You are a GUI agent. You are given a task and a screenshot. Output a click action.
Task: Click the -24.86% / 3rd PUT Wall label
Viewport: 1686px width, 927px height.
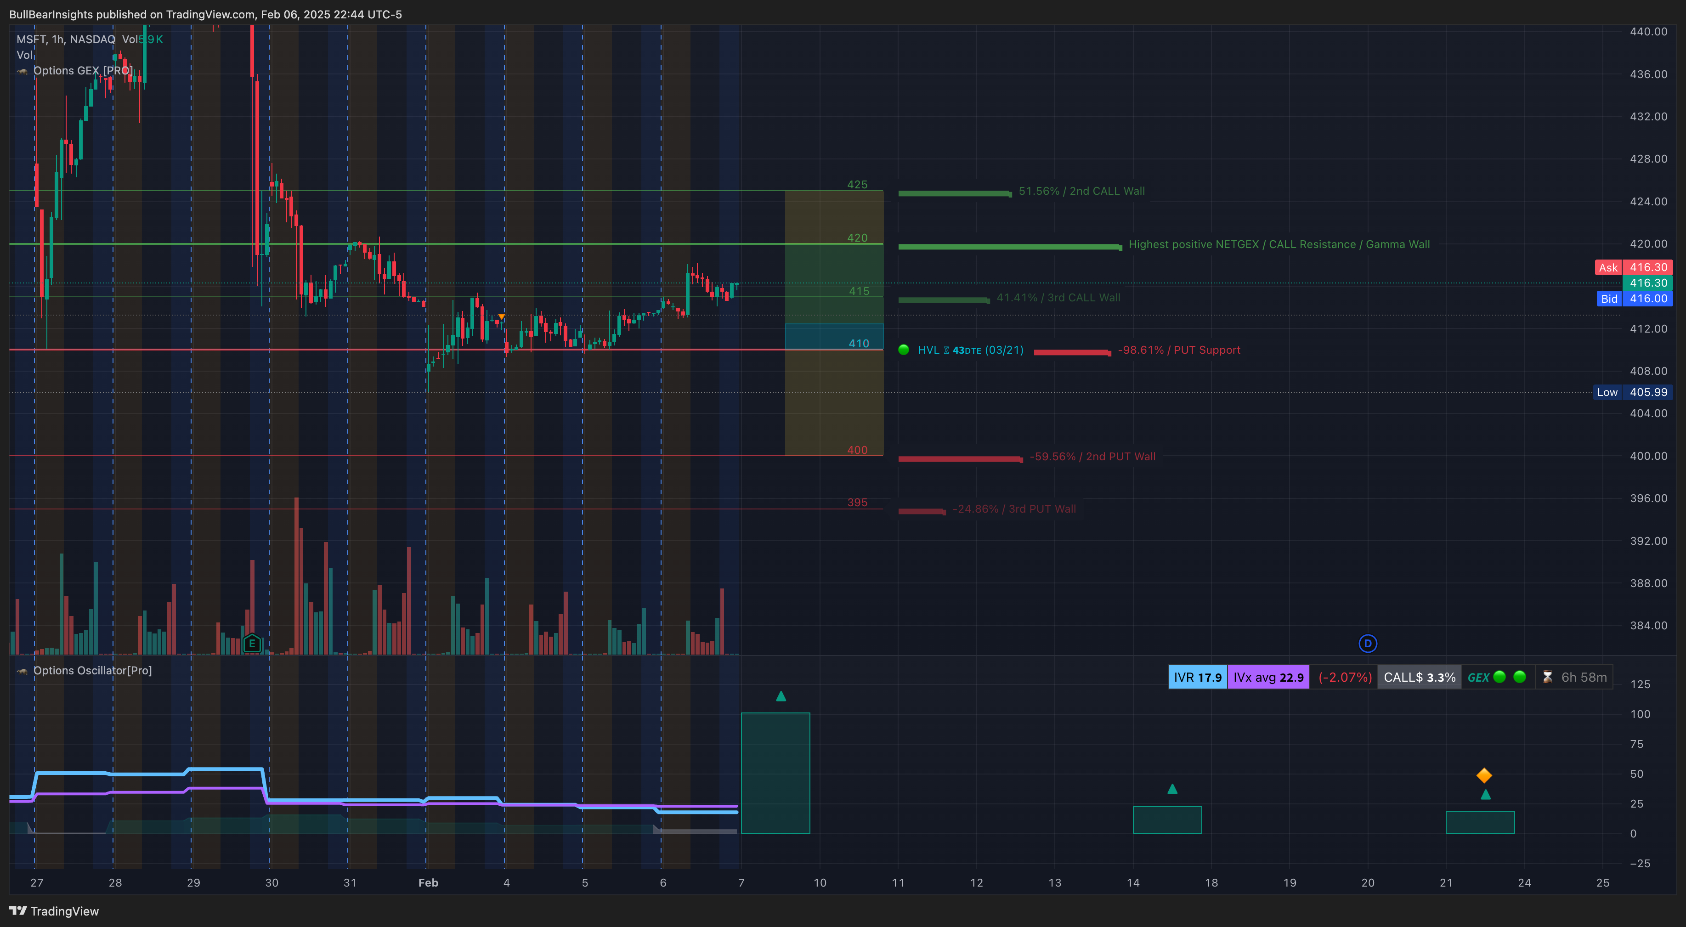pyautogui.click(x=1014, y=509)
